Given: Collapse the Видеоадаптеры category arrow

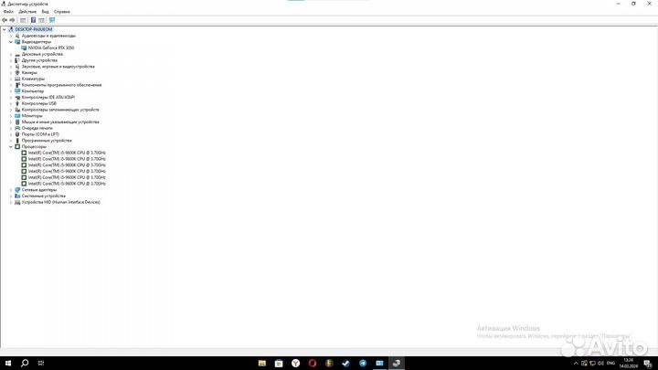Looking at the screenshot, I should coord(11,42).
